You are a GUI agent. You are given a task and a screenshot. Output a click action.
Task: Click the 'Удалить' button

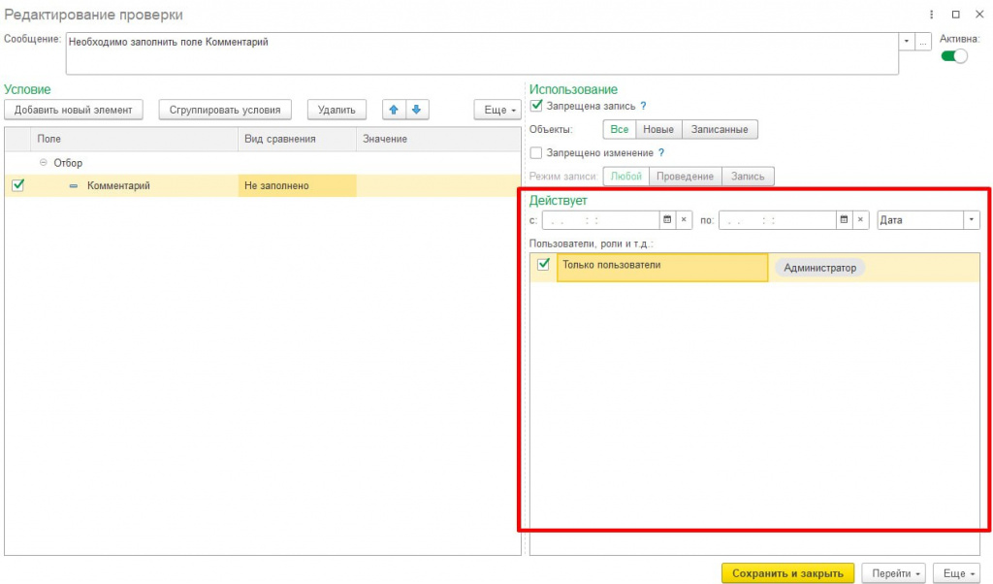point(336,110)
